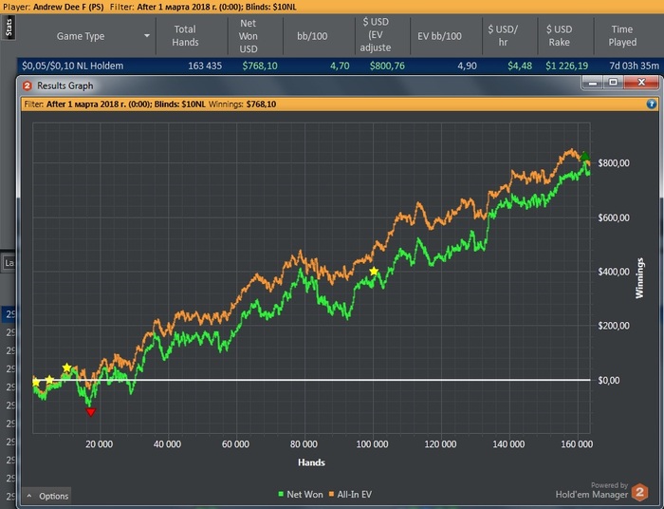Click the Results Graph window app icon
This screenshot has width=664, height=509.
tap(28, 86)
